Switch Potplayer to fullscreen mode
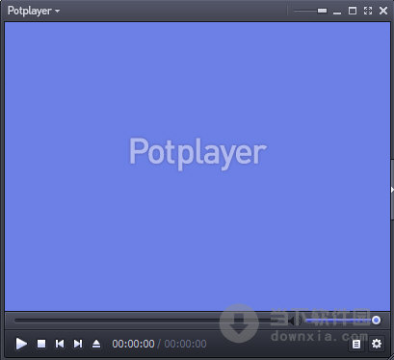This screenshot has height=360, width=394. (368, 11)
